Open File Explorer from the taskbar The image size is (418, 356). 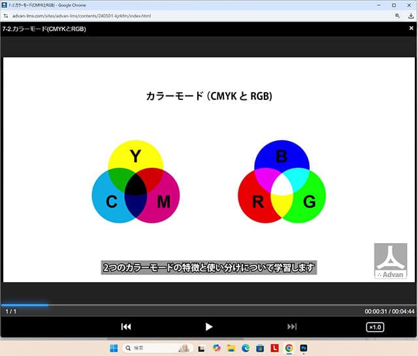coord(231,348)
